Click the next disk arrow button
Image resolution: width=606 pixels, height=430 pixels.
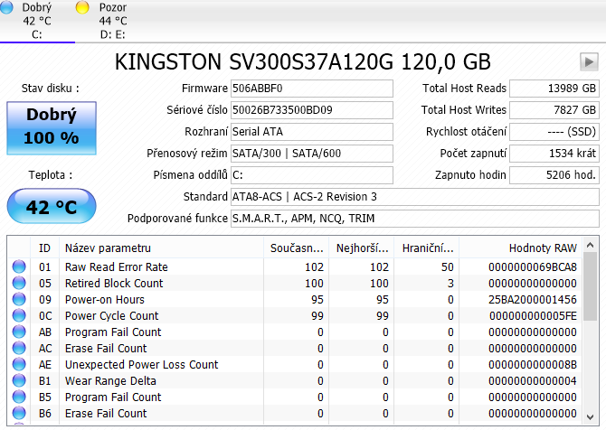[589, 61]
